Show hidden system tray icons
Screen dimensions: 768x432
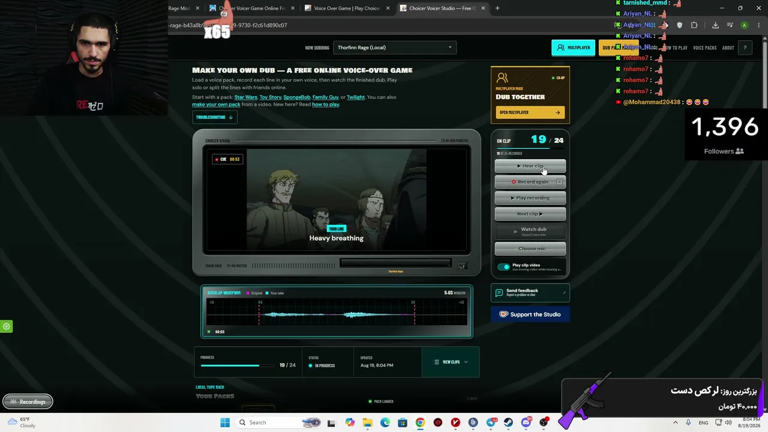click(x=675, y=422)
